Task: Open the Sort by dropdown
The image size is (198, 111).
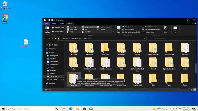Action: click(118, 30)
